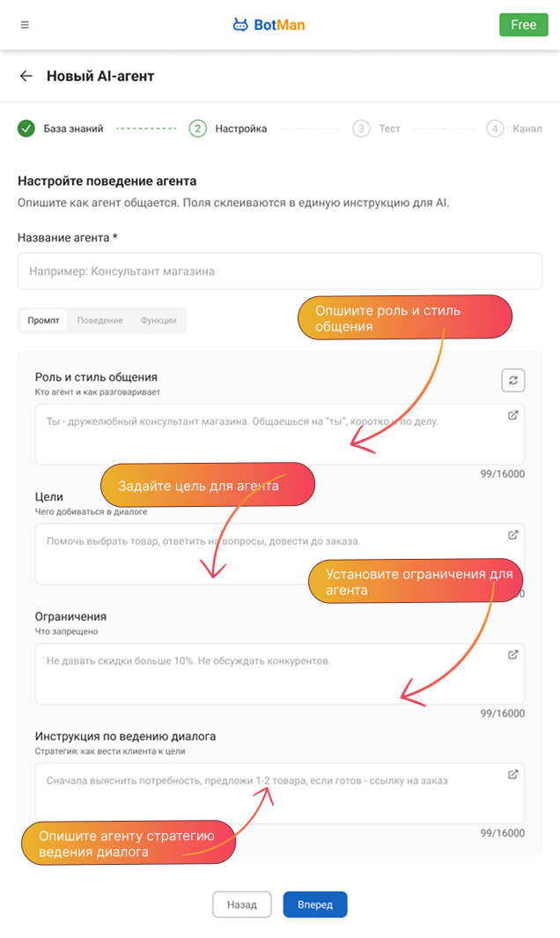Click the completed База знаний step checkmark
The height and width of the screenshot is (938, 560).
point(26,129)
